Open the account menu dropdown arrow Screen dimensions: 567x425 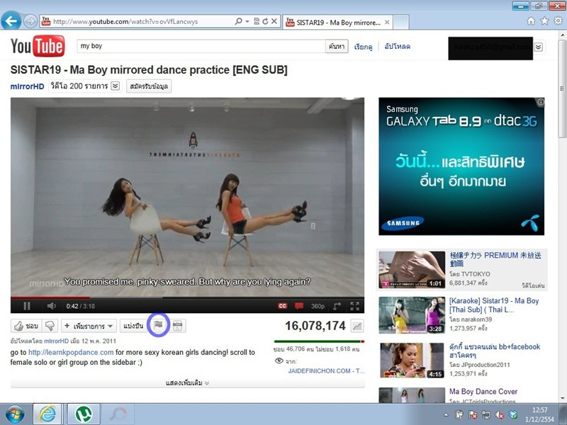tap(539, 47)
